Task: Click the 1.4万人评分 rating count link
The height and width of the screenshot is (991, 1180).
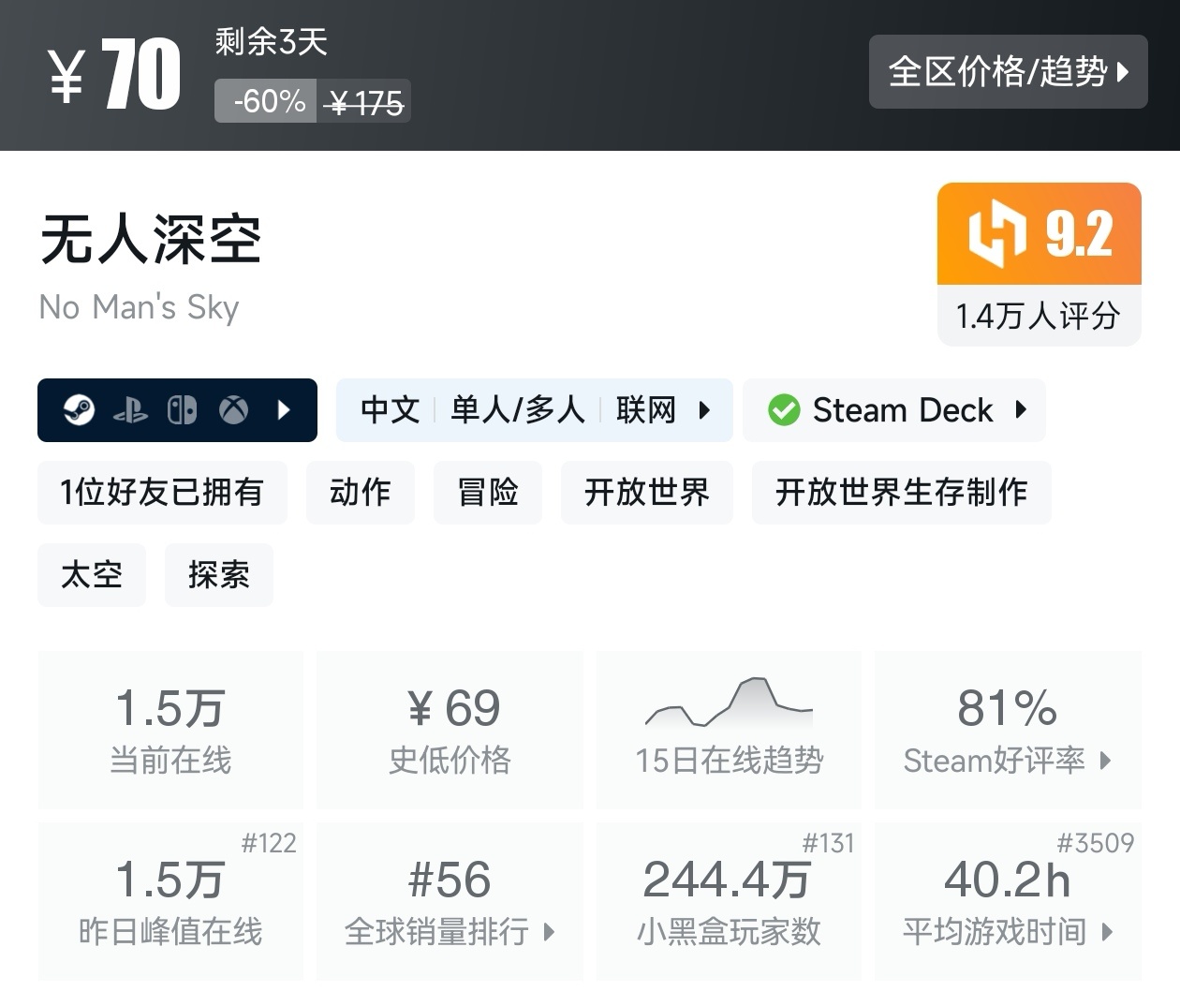Action: point(1038,316)
